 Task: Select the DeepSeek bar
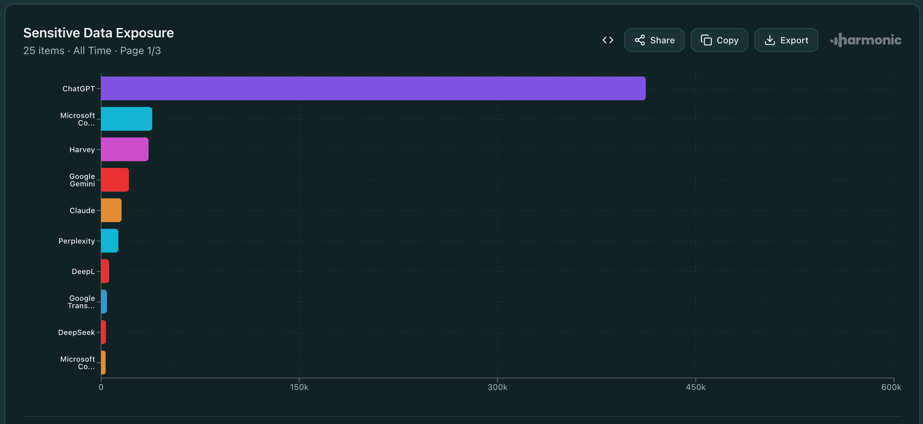click(x=104, y=332)
